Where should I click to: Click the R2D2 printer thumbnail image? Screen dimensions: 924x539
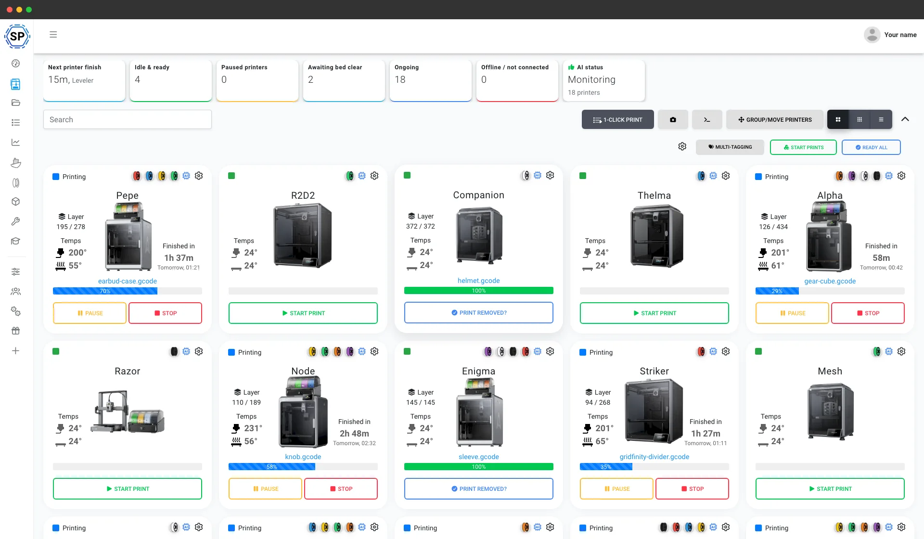pos(303,235)
